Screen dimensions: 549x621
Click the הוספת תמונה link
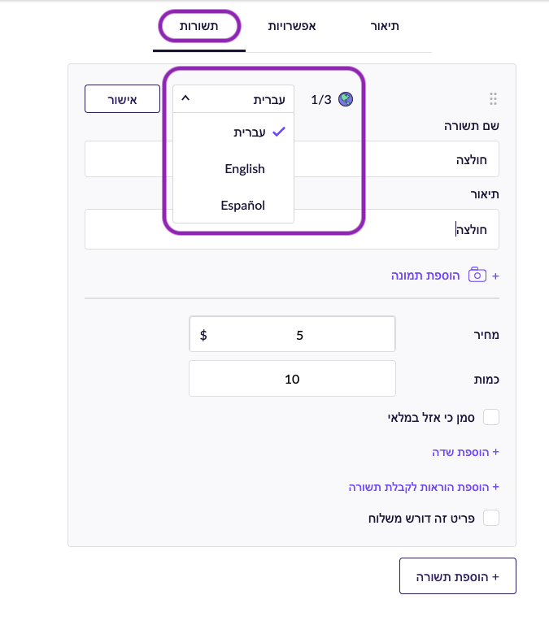tap(425, 276)
